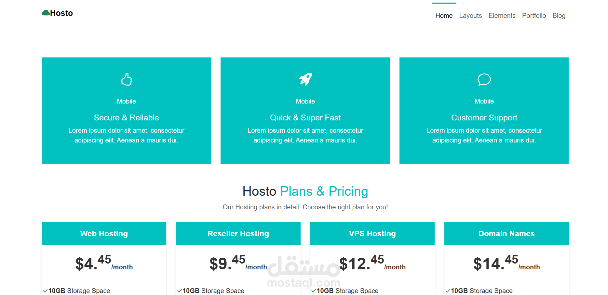Click '10GB Storage Space' under Web Hosting
The image size is (608, 295).
point(79,291)
